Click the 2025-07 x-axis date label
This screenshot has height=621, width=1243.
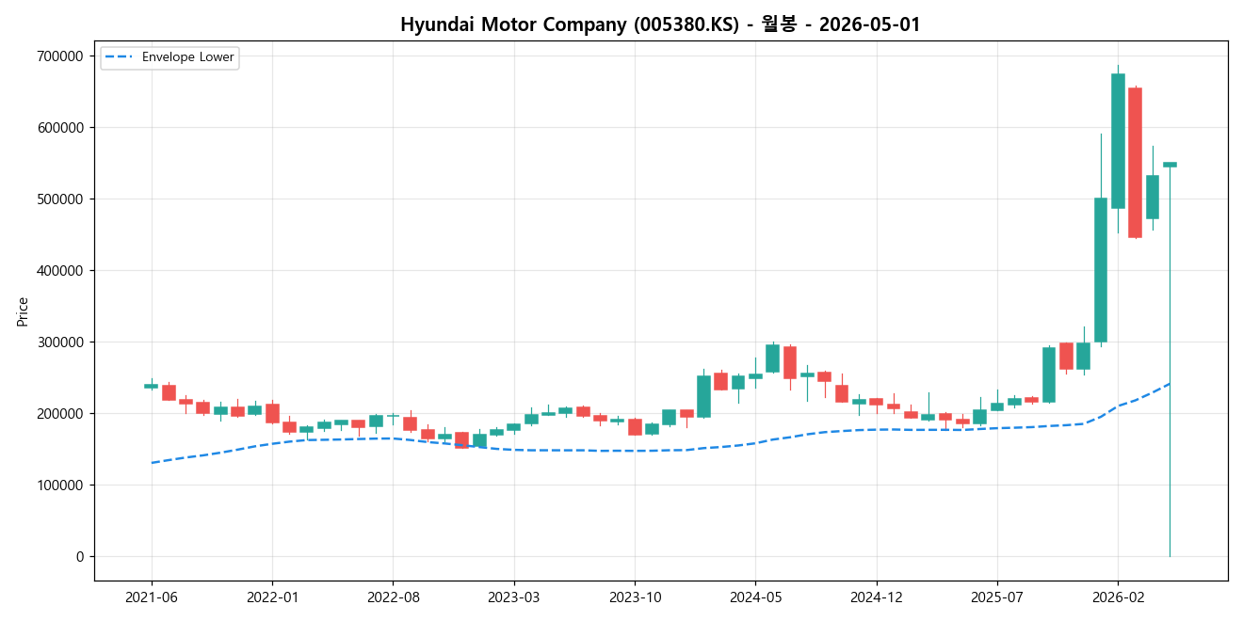click(997, 597)
